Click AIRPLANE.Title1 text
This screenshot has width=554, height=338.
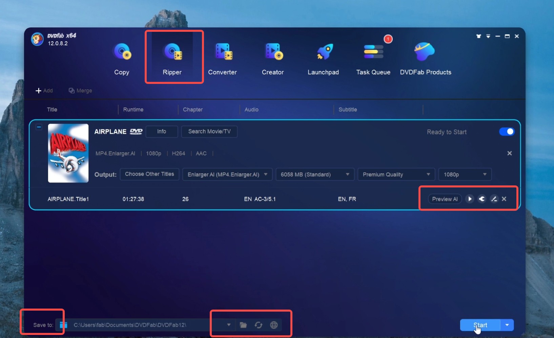(68, 199)
